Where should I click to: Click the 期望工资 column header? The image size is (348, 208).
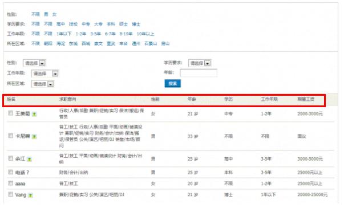306,99
